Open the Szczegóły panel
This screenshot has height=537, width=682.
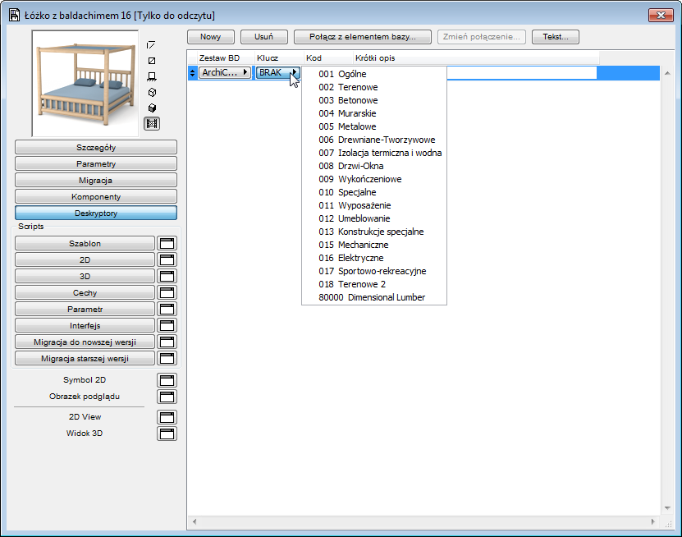pyautogui.click(x=96, y=147)
